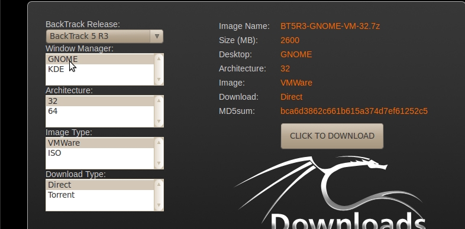Image Type list scroll up arrow
This screenshot has width=465, height=229.
tap(159, 143)
